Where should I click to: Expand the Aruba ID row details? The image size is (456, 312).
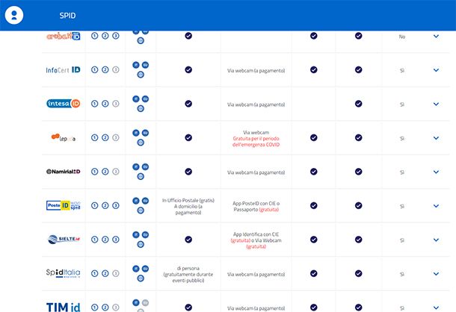436,36
